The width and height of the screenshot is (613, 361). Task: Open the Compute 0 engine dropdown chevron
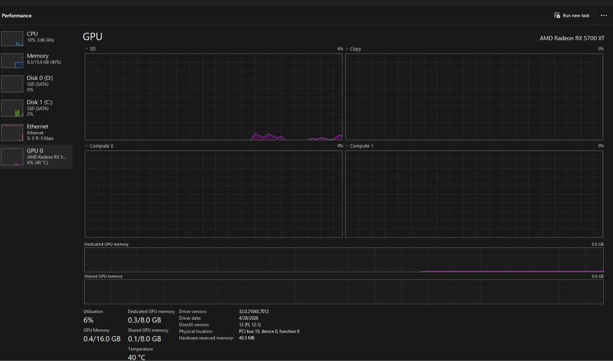tap(86, 146)
